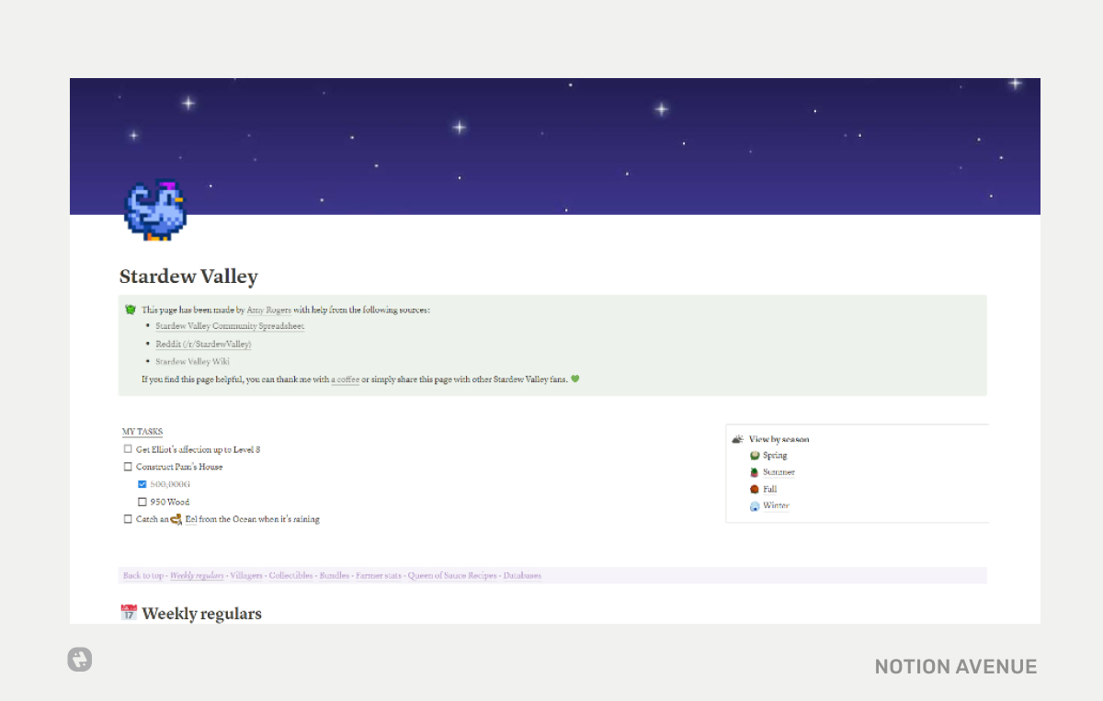Open the Weekly regulars section link
Viewport: 1103px width, 701px height.
tap(197, 575)
